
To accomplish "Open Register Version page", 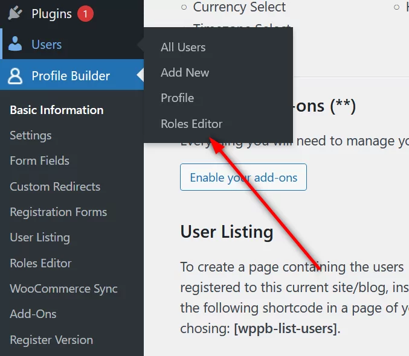I will 51,340.
